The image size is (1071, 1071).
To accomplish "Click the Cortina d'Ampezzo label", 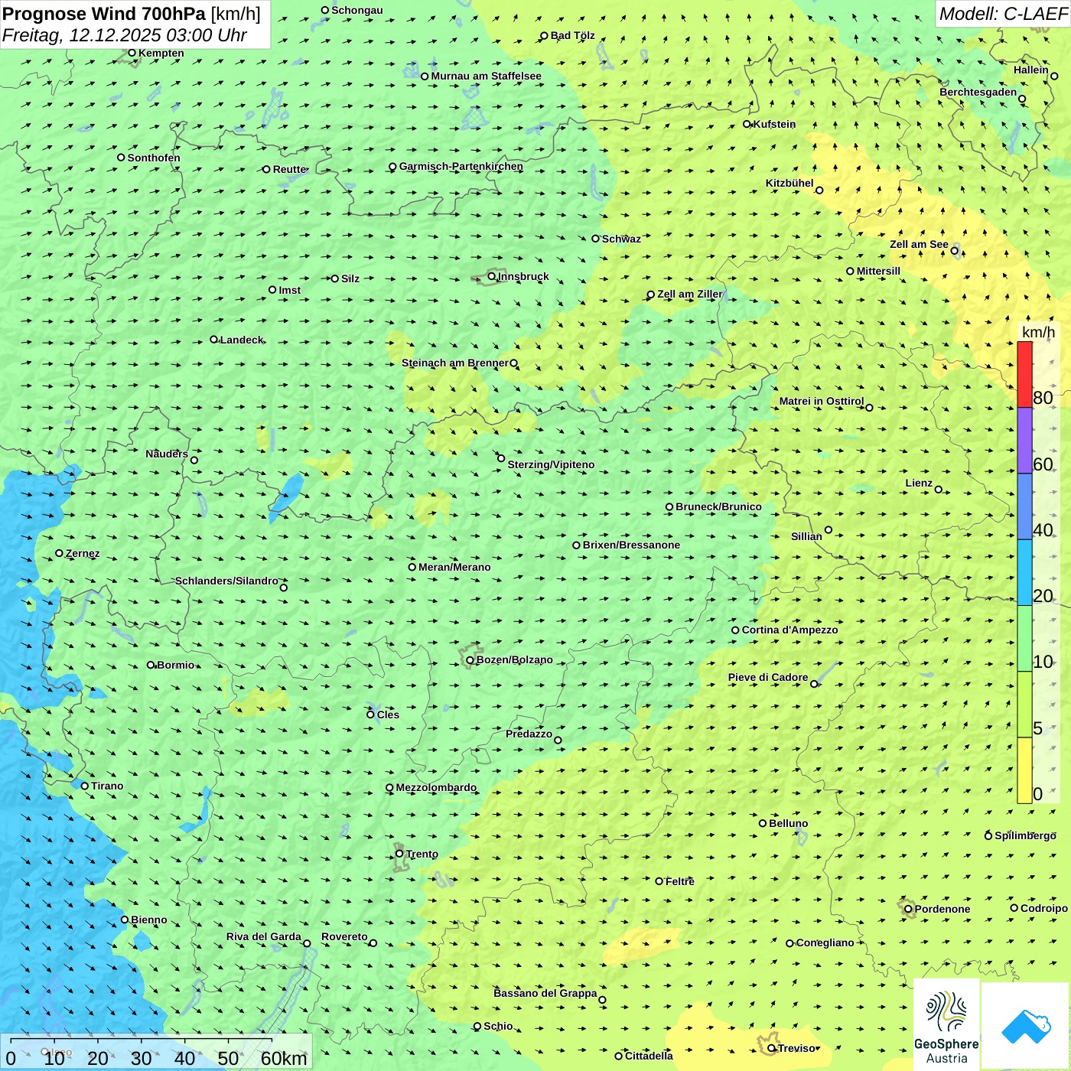I will [790, 630].
